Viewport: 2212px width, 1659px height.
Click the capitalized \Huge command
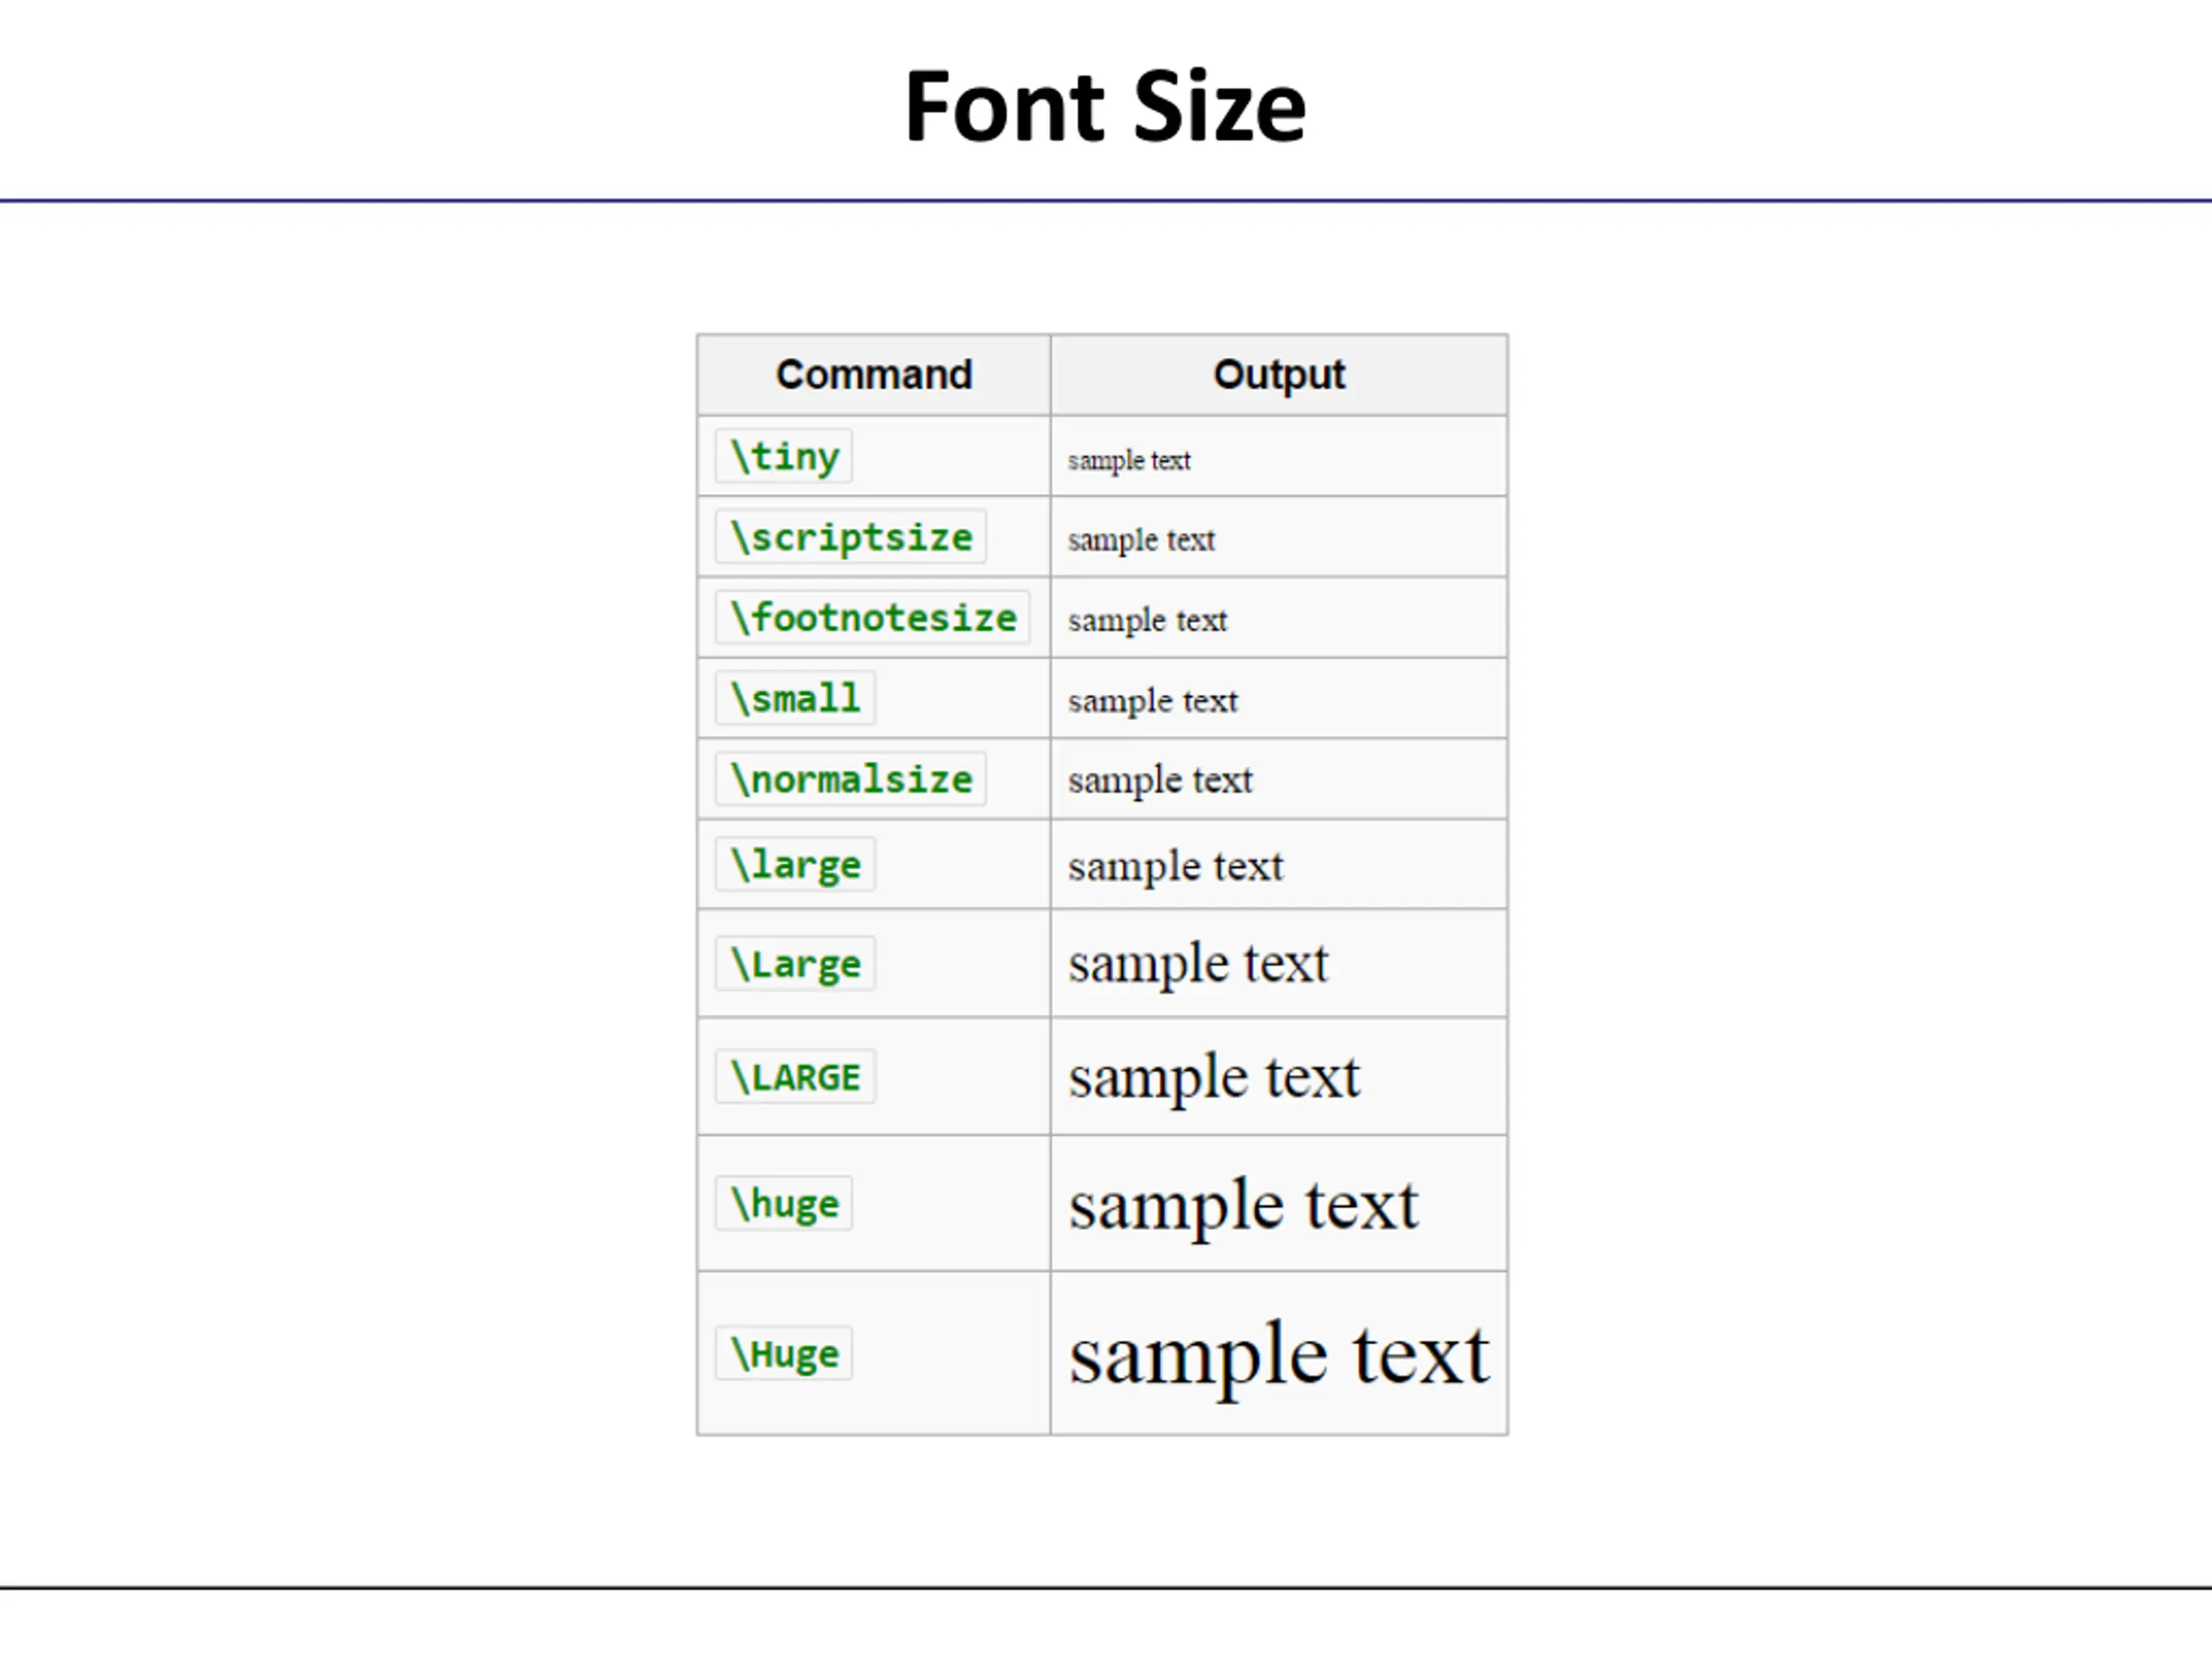tap(784, 1354)
